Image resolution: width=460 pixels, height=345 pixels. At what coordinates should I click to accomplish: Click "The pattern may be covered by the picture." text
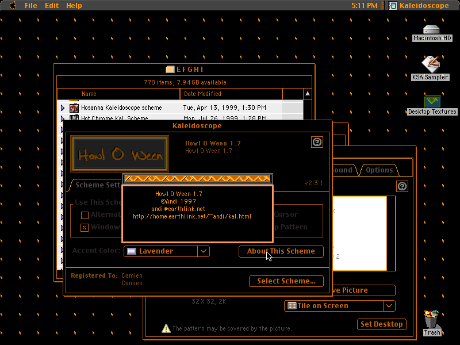point(232,328)
